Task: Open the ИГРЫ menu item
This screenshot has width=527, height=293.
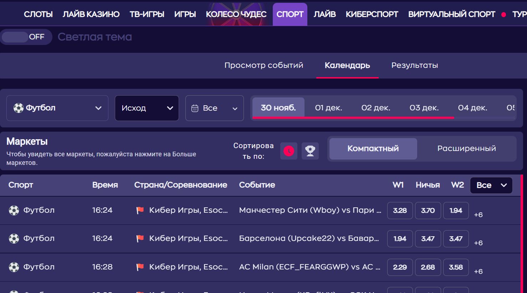Action: click(185, 14)
